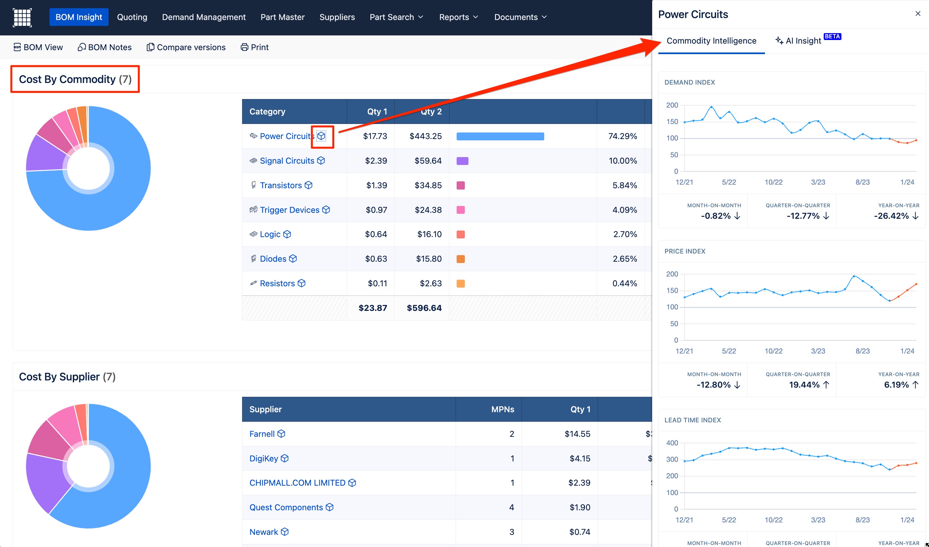This screenshot has width=929, height=547.
Task: Open the CHIPMALL.COM LIMITED supplier link
Action: pos(297,483)
